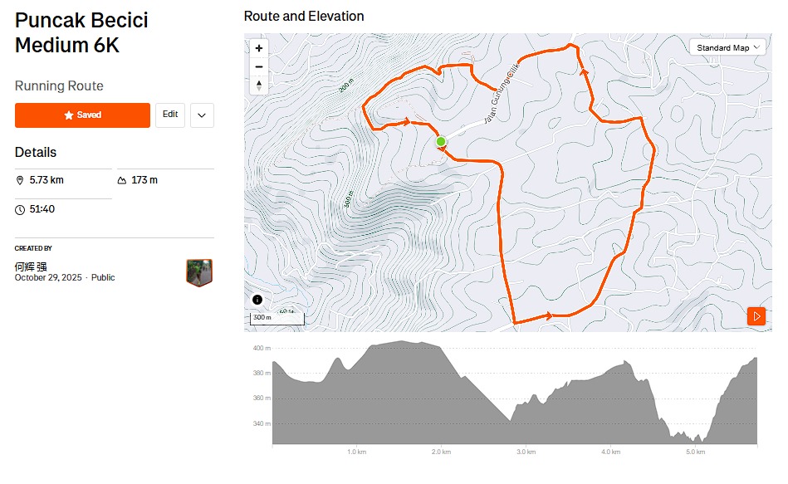Image resolution: width=788 pixels, height=484 pixels.
Task: Reset map bearing with compass control
Action: [x=259, y=85]
